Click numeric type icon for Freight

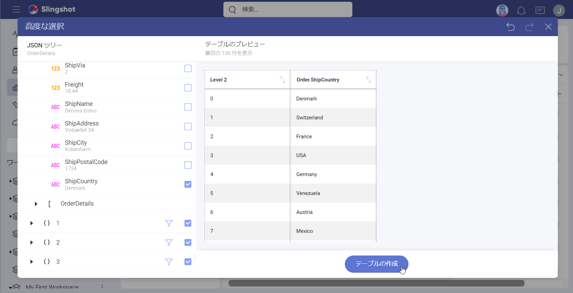[55, 88]
